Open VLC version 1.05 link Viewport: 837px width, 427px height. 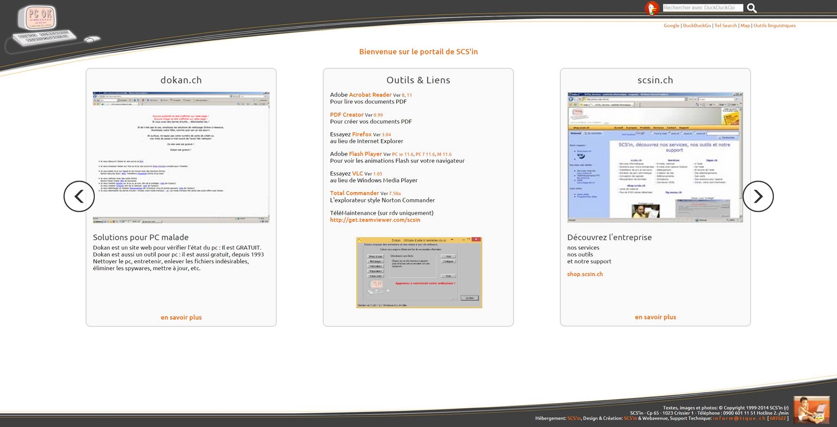pyautogui.click(x=378, y=174)
